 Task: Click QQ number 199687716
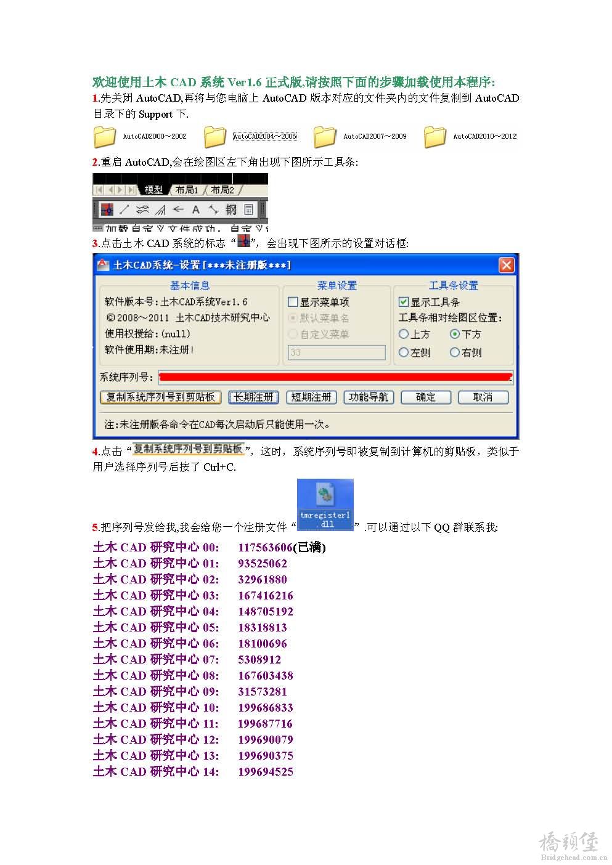click(266, 723)
